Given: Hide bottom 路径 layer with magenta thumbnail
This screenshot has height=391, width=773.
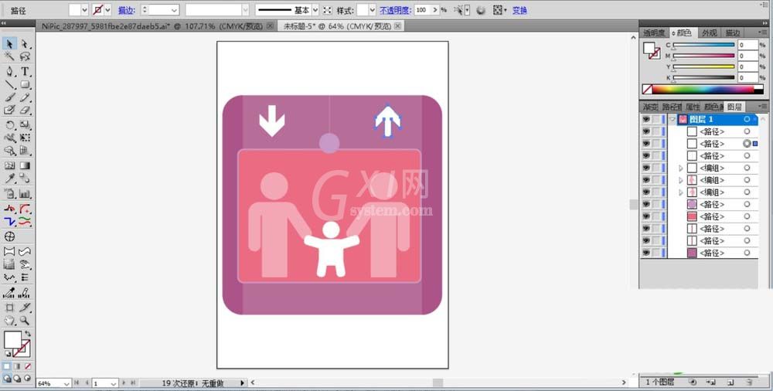Looking at the screenshot, I should 645,253.
